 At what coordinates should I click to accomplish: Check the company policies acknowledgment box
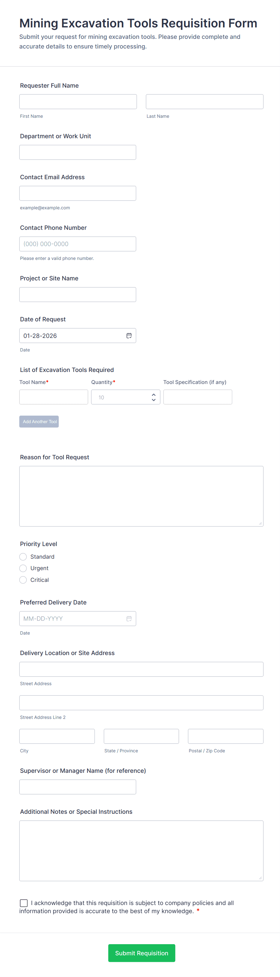tap(24, 903)
